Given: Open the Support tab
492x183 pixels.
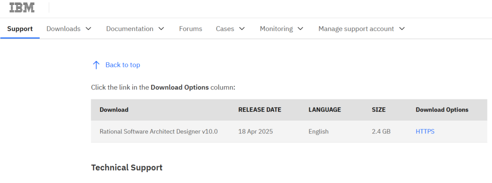Looking at the screenshot, I should pos(20,29).
